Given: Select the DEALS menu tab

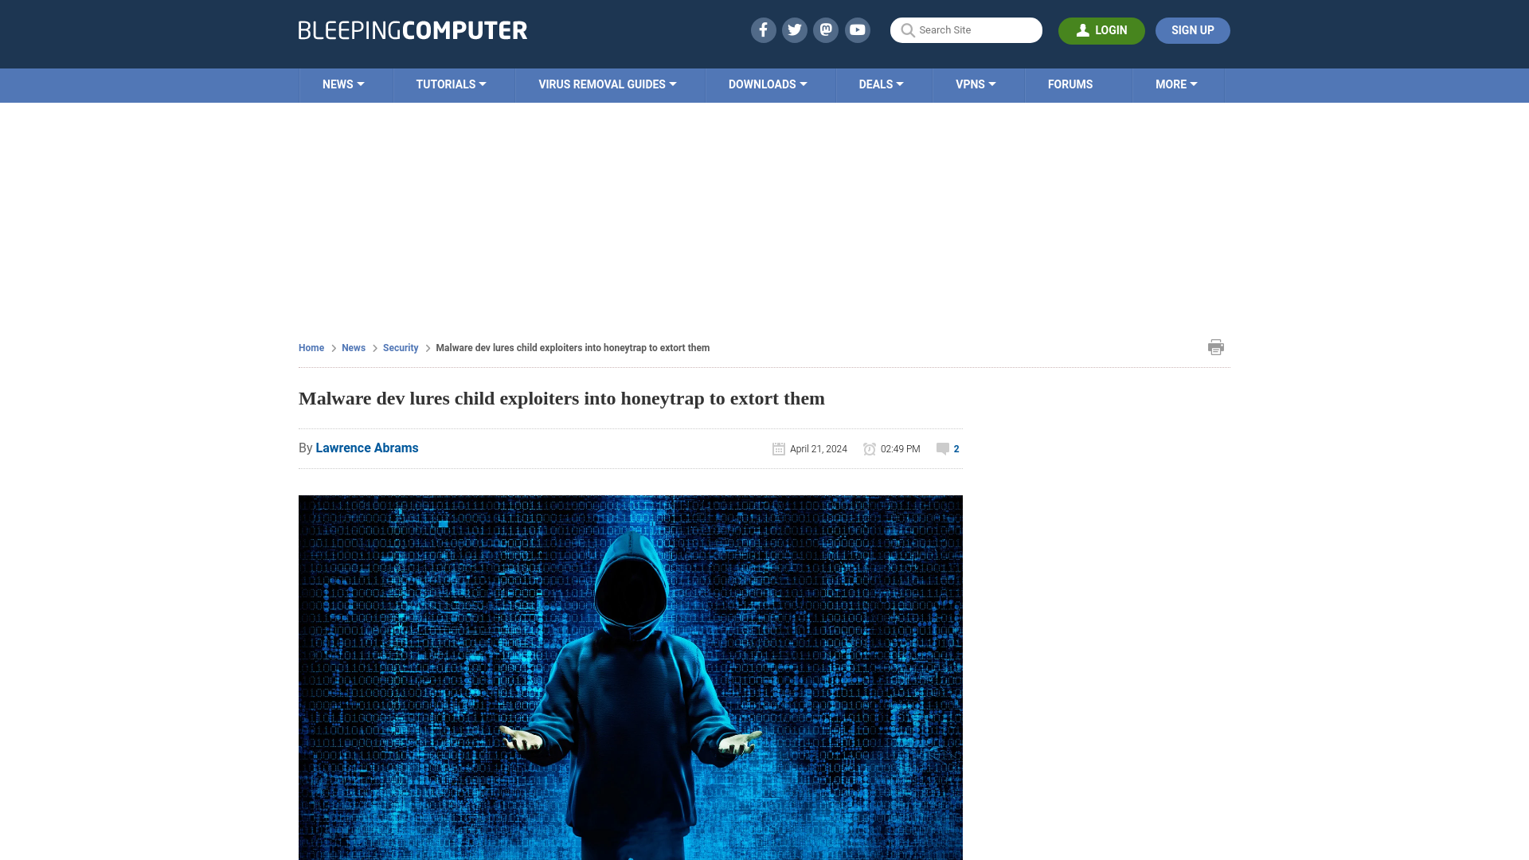Looking at the screenshot, I should click(x=881, y=84).
